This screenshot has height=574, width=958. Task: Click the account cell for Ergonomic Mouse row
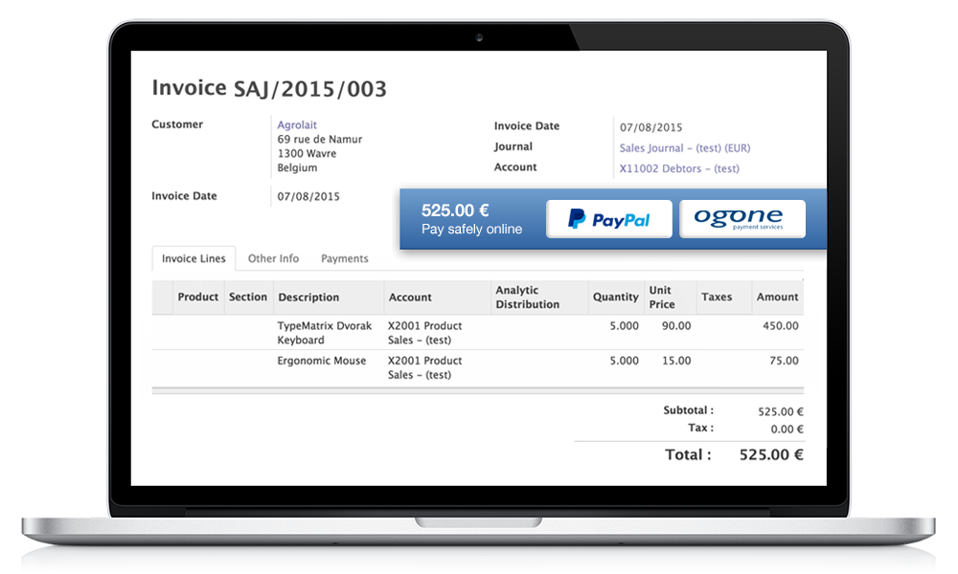424,367
